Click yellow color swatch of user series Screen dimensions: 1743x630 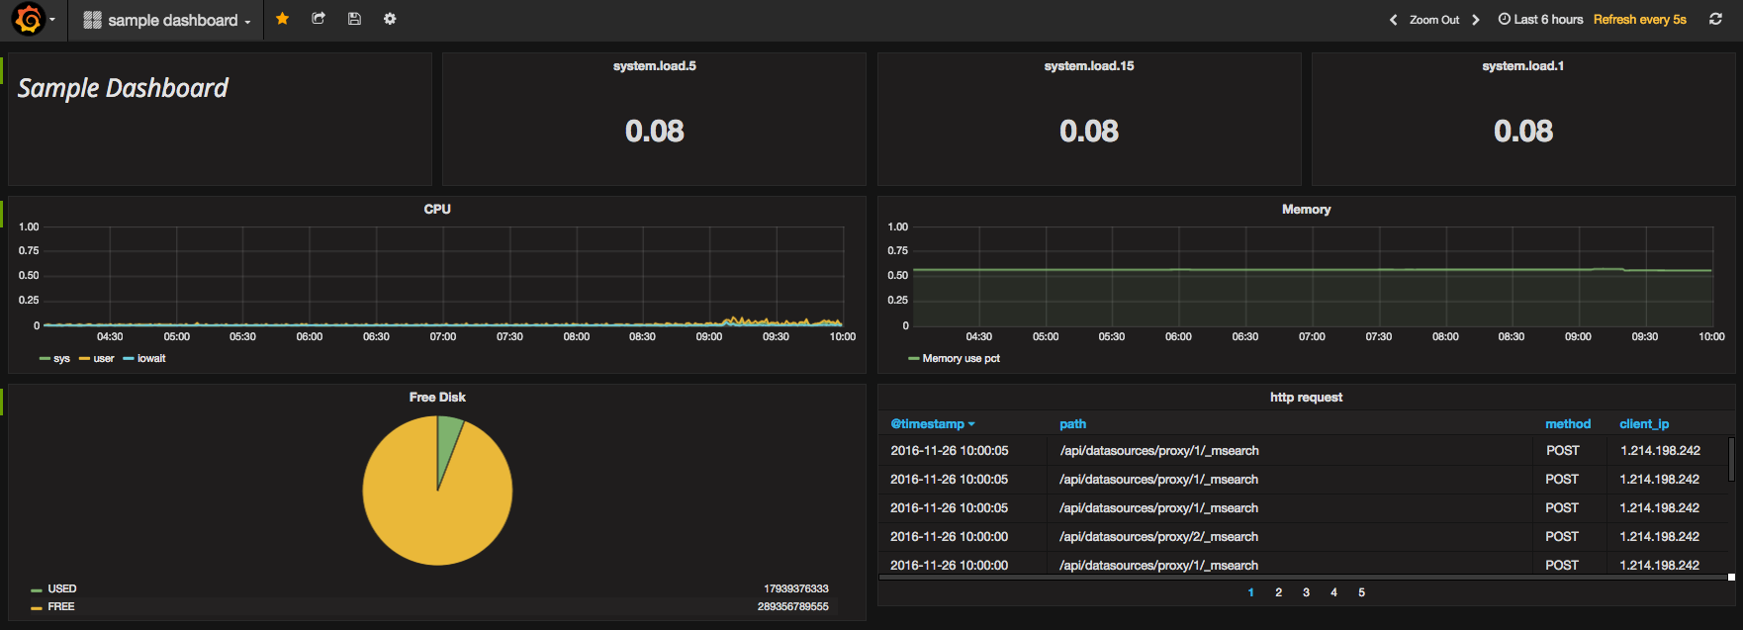(84, 359)
